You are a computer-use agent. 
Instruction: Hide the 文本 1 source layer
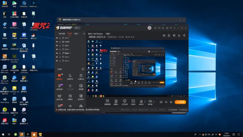[x=57, y=38]
